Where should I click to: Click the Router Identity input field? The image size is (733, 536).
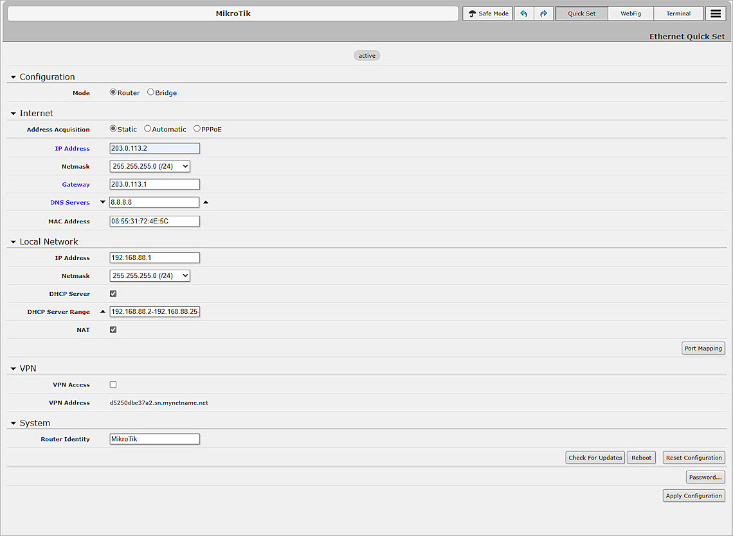point(154,439)
